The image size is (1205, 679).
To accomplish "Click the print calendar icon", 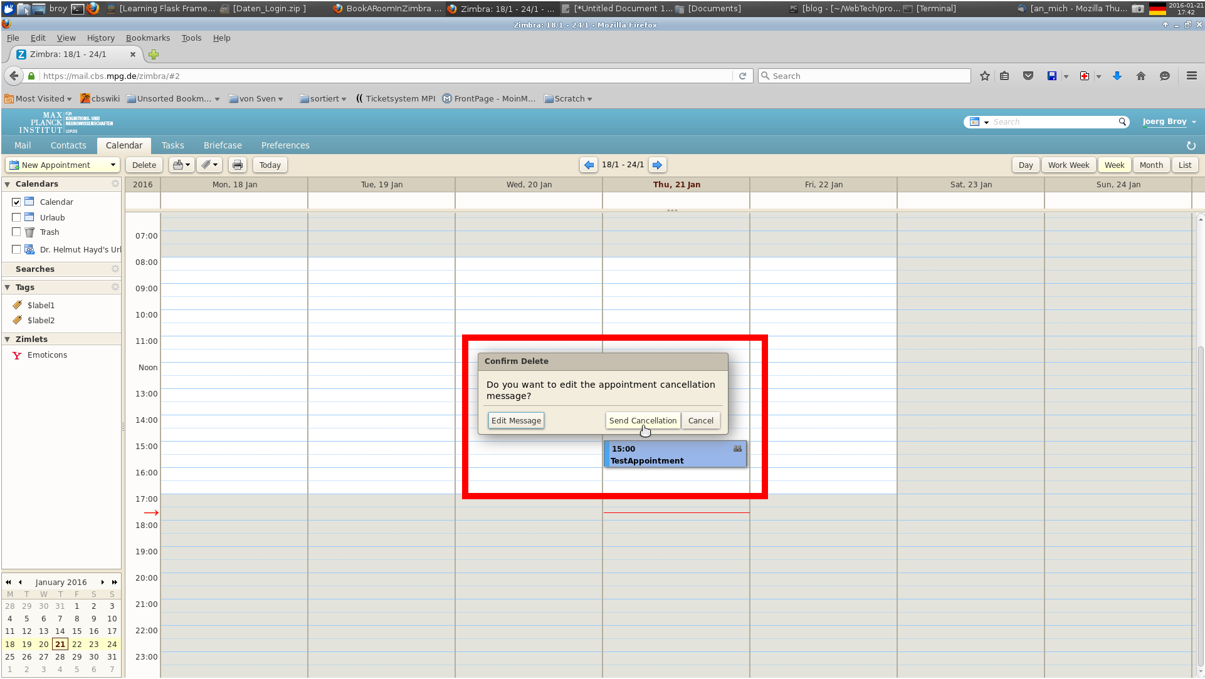I will point(238,165).
